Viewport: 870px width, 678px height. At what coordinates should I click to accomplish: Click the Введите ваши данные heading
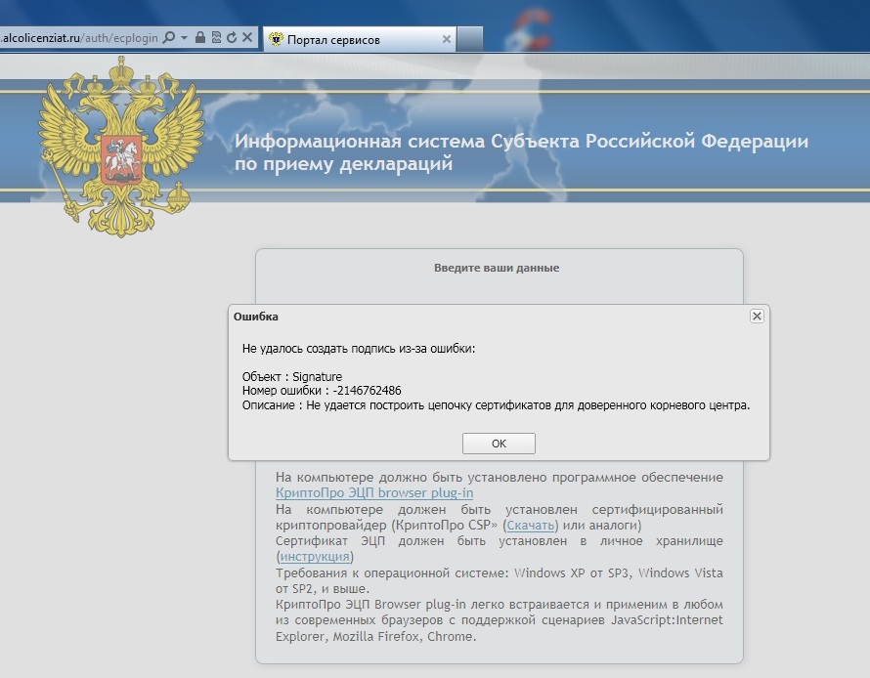pos(497,268)
